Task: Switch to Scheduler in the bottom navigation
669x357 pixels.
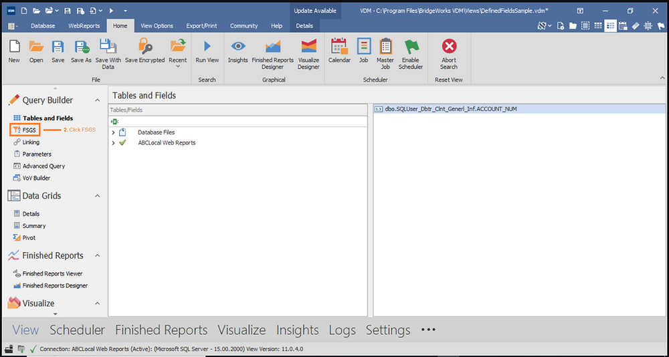Action: pyautogui.click(x=77, y=330)
